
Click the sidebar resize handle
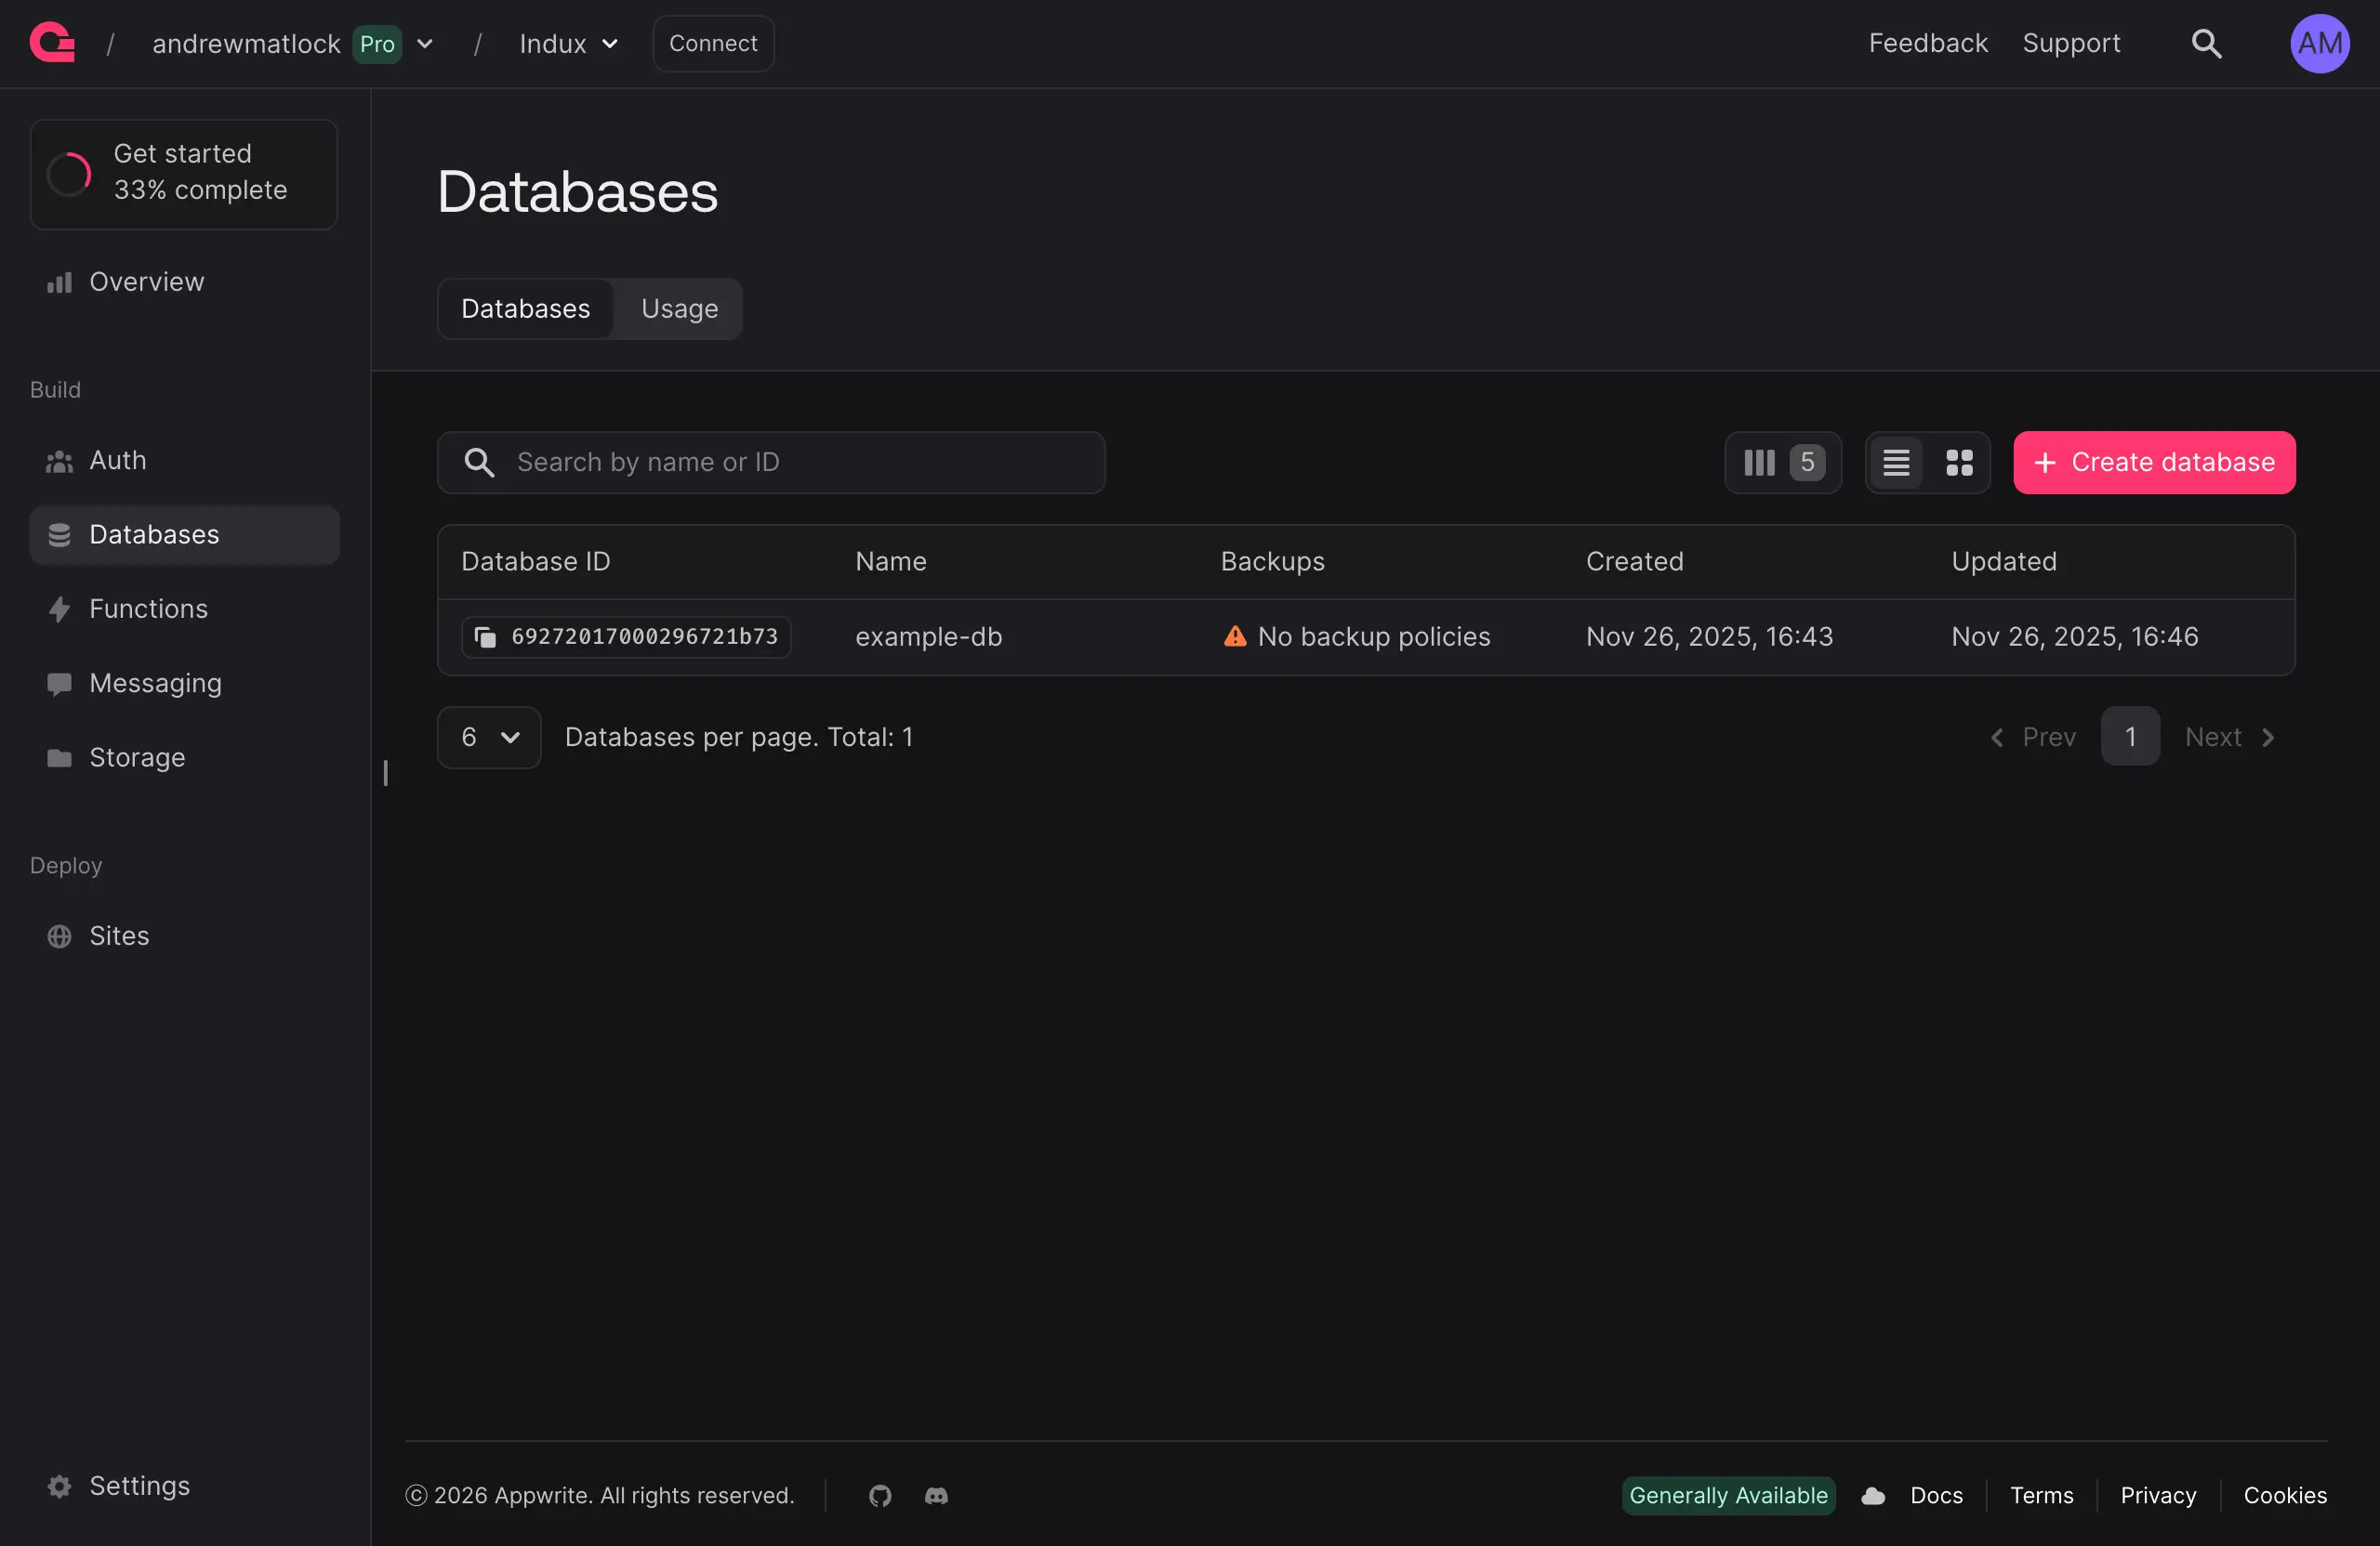(385, 772)
